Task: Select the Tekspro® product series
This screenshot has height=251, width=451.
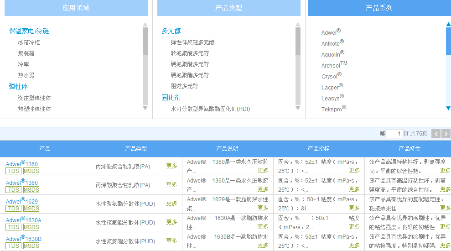Action: tap(334, 109)
